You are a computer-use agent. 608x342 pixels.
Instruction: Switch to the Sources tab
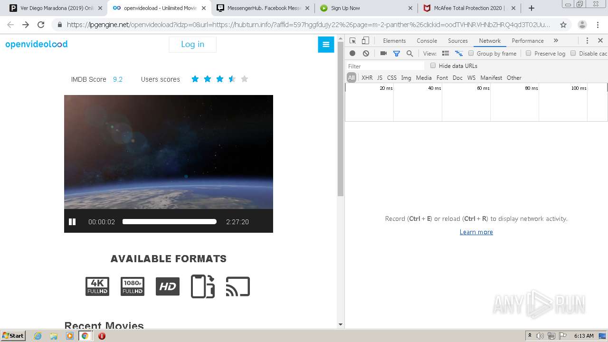click(458, 41)
